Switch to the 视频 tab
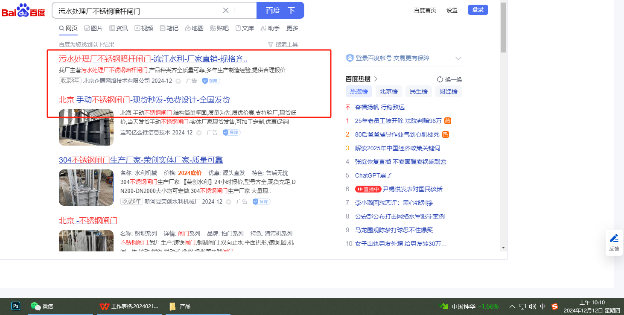Screen dimensions: 624x315 (144, 28)
